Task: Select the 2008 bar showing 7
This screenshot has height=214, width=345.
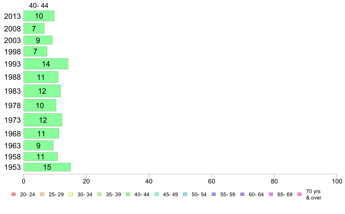Action: point(34,28)
